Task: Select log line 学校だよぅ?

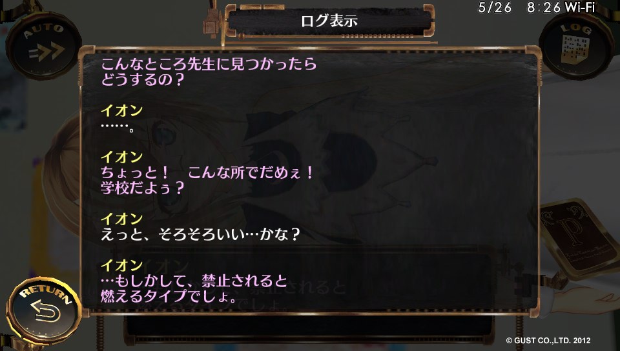Action: coord(143,188)
